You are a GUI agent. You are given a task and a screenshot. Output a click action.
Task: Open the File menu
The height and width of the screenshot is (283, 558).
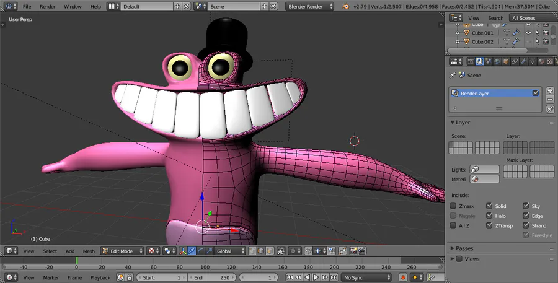click(x=27, y=6)
